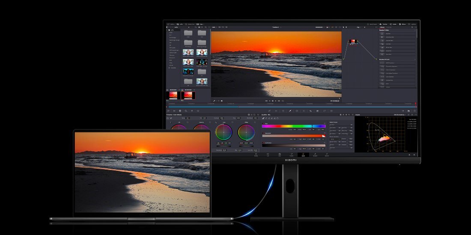Viewport: 471px width, 235px height.
Task: Search the effects library via magnifier icon
Action: point(412,27)
